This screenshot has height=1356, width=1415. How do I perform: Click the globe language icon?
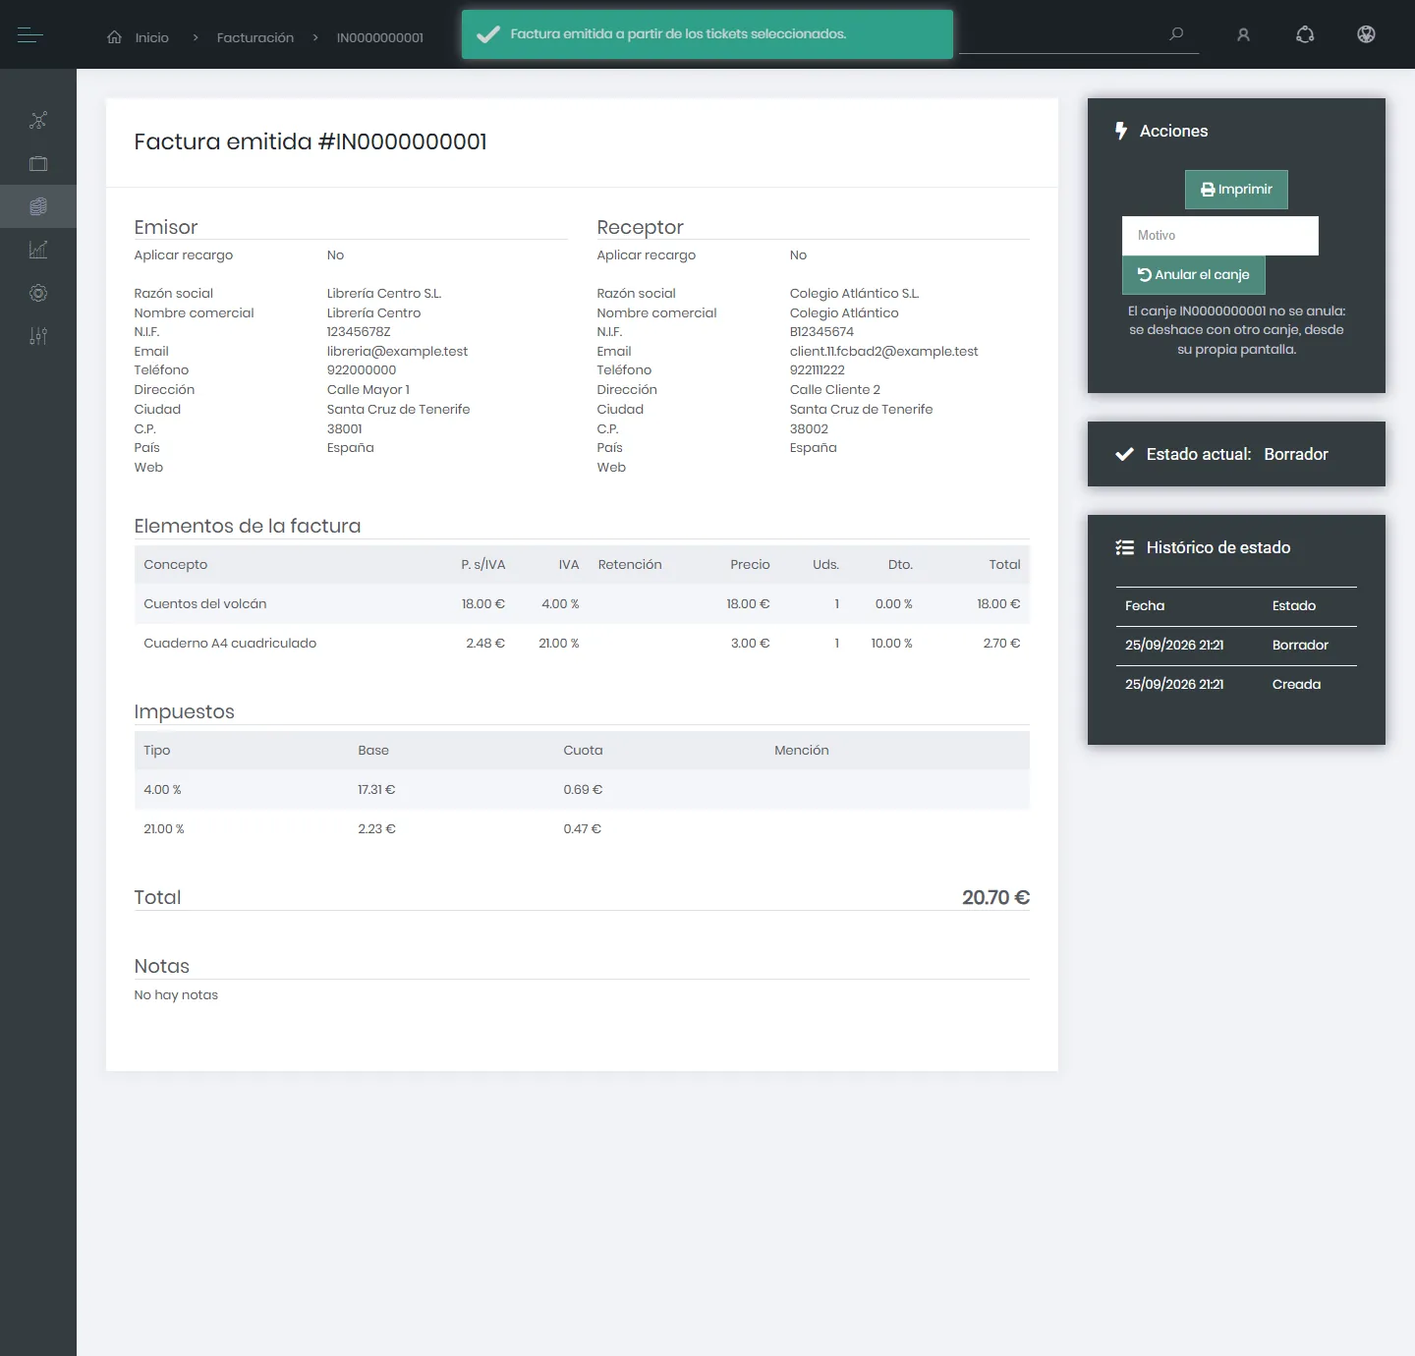[x=1366, y=34]
